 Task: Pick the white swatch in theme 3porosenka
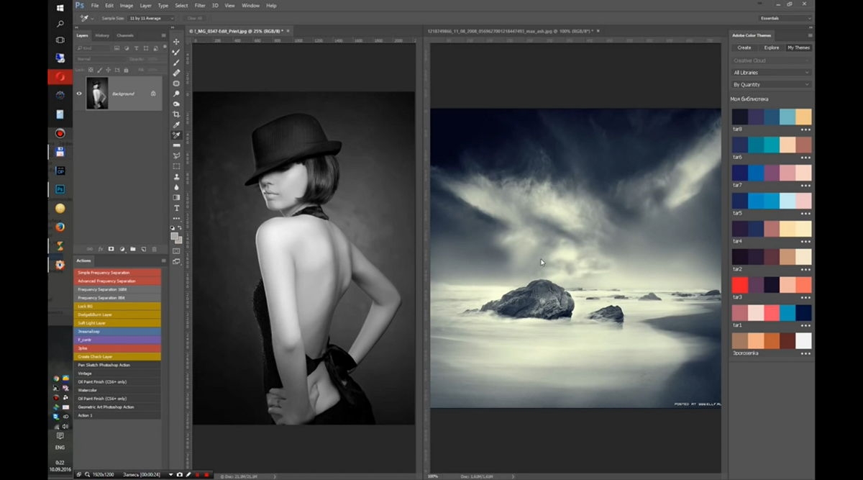803,341
